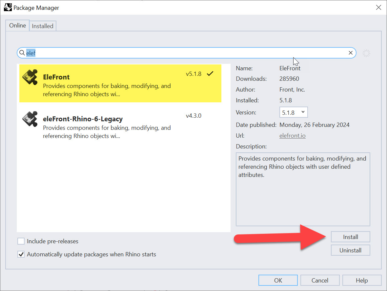Open the elefront.io link
Screen dimensions: 387x291
(x=292, y=135)
